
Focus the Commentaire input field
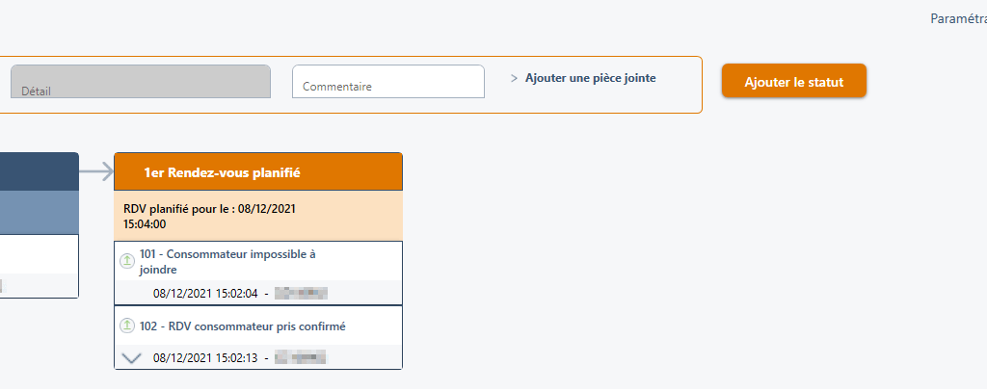coord(387,82)
